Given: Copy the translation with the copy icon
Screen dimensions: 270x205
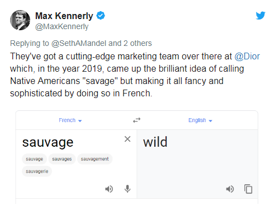Looking at the screenshot, I should 248,189.
